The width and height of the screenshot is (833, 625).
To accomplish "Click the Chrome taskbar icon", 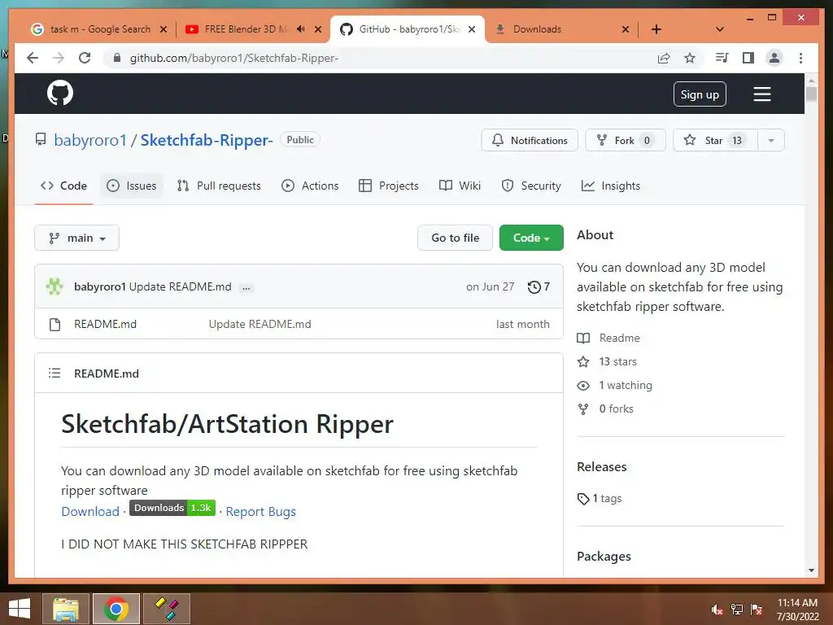I will [116, 609].
